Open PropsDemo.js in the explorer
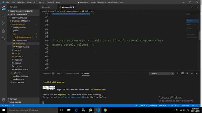 [21, 40]
